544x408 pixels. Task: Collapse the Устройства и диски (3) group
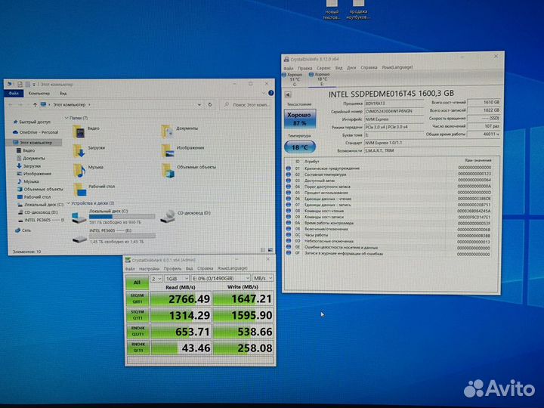68,203
